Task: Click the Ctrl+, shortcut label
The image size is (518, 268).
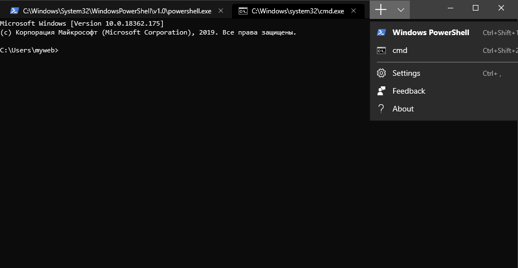Action: [492, 74]
